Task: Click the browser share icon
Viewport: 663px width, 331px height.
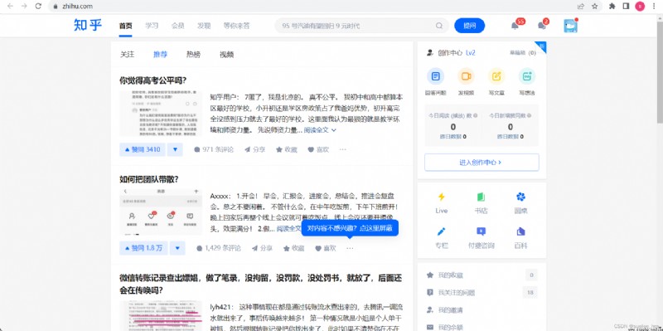Action: [x=581, y=6]
